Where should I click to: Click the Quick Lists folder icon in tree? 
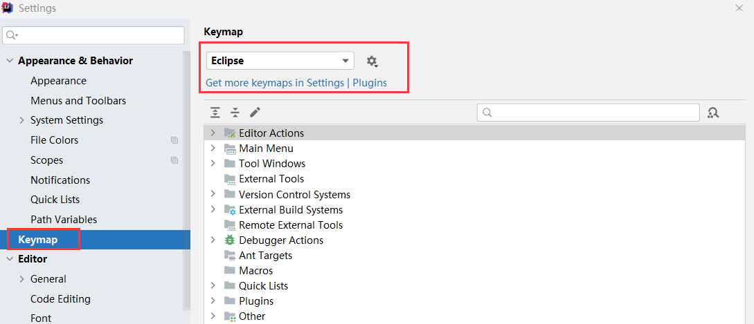[230, 285]
